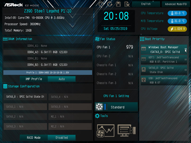Click the discard changes document icon
This screenshot has width=191, height=143.
pyautogui.click(x=127, y=4)
